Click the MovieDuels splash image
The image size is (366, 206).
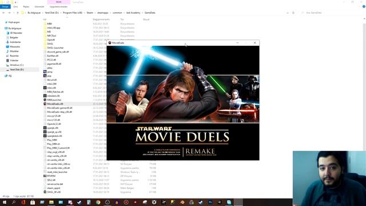tap(183, 103)
